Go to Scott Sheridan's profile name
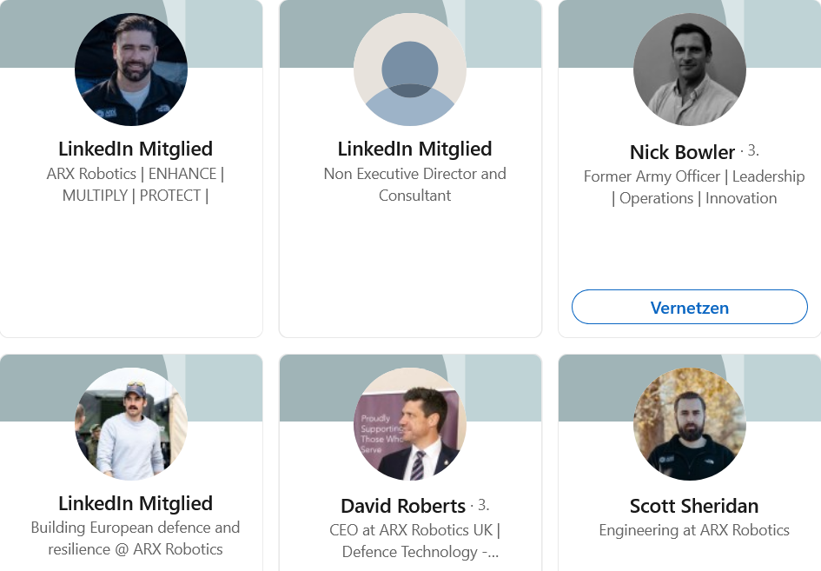Image resolution: width=821 pixels, height=571 pixels. (x=693, y=506)
